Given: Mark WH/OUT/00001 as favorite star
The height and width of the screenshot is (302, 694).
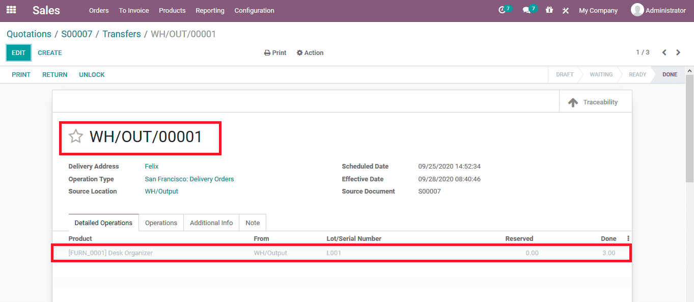Looking at the screenshot, I should coord(76,136).
